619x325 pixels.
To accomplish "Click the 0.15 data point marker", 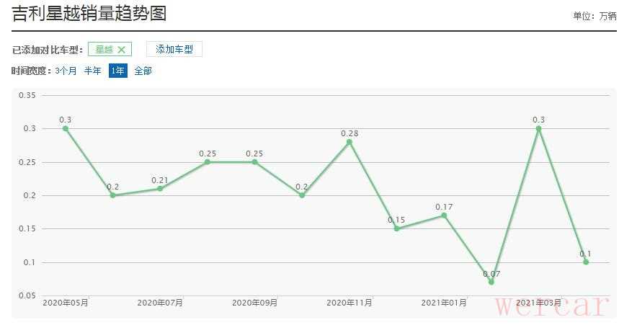I will click(396, 228).
